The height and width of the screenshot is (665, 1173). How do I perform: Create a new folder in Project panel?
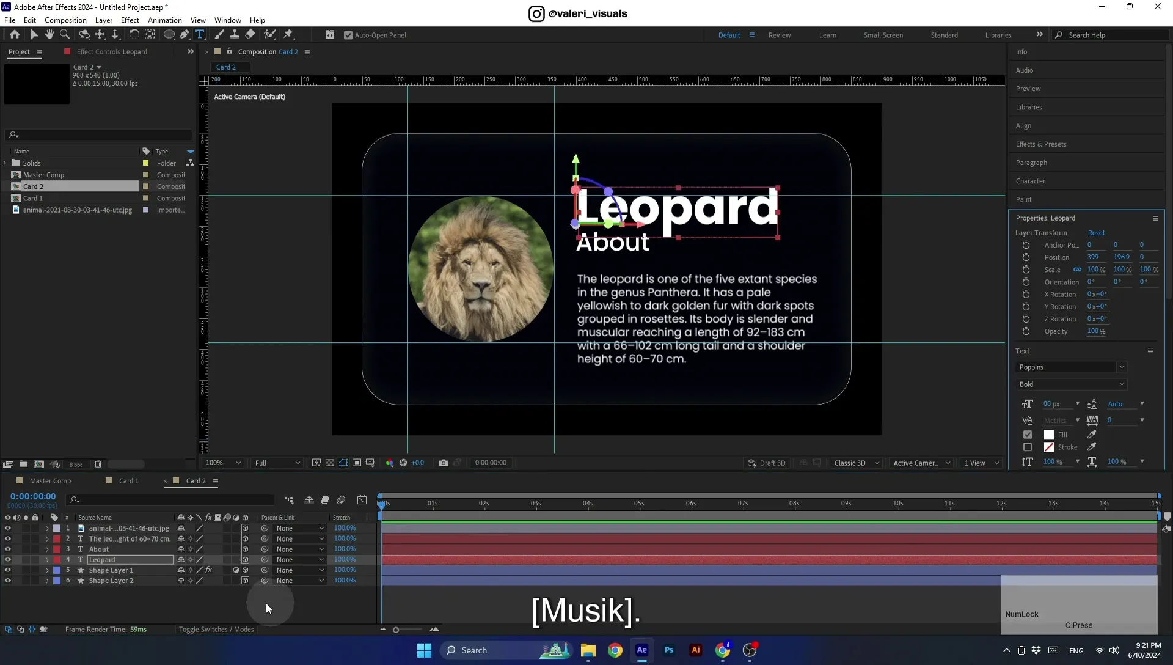pyautogui.click(x=23, y=465)
